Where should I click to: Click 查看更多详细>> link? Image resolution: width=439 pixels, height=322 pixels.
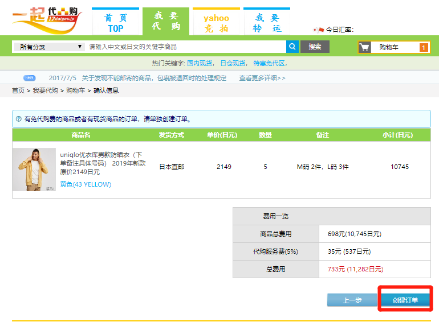point(262,78)
